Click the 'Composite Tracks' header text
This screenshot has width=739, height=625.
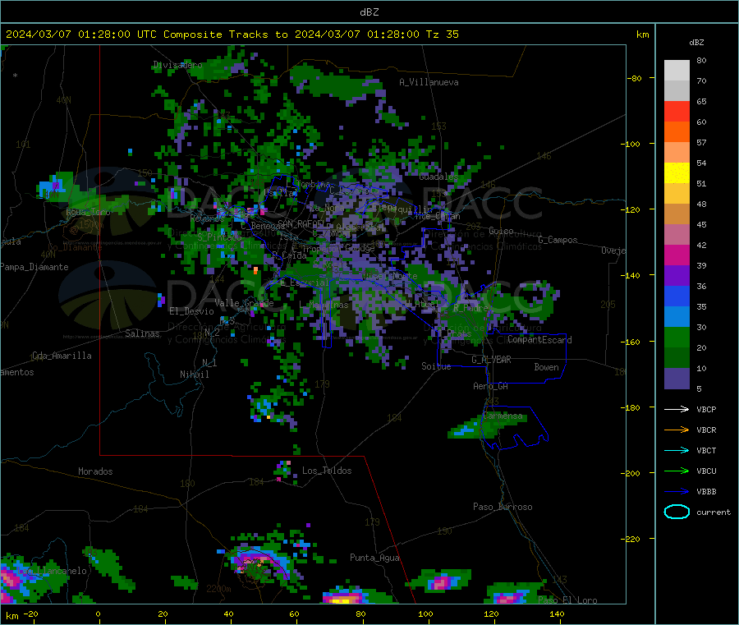point(215,34)
